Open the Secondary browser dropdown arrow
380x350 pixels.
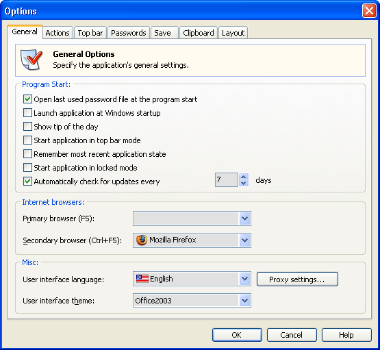click(x=244, y=240)
